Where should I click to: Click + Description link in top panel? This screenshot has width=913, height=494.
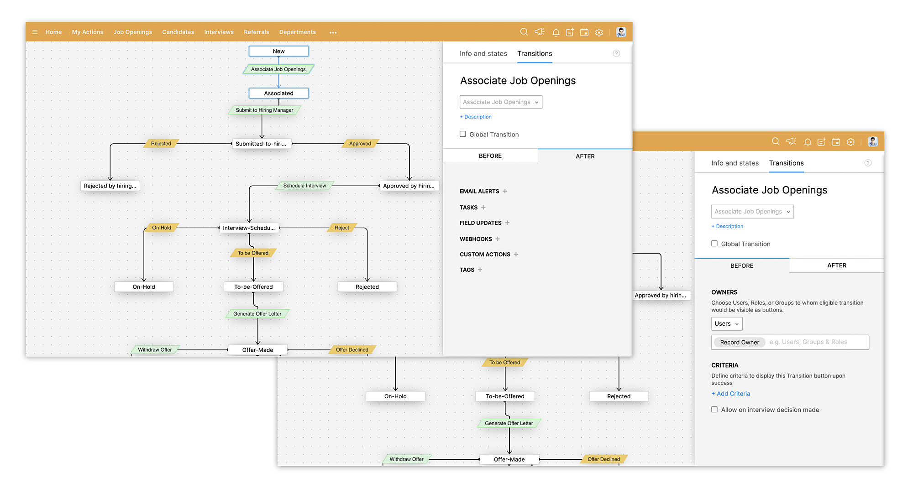pos(476,117)
